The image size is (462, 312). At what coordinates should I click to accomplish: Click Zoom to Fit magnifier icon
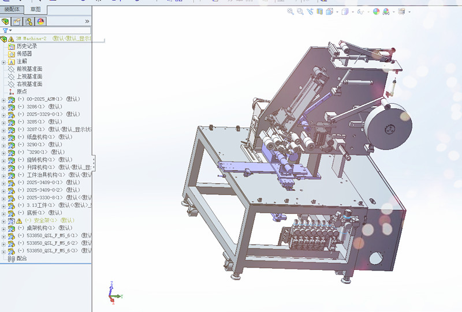pyautogui.click(x=290, y=12)
